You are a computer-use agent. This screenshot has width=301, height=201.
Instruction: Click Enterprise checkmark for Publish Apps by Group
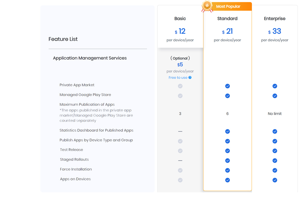(275, 141)
